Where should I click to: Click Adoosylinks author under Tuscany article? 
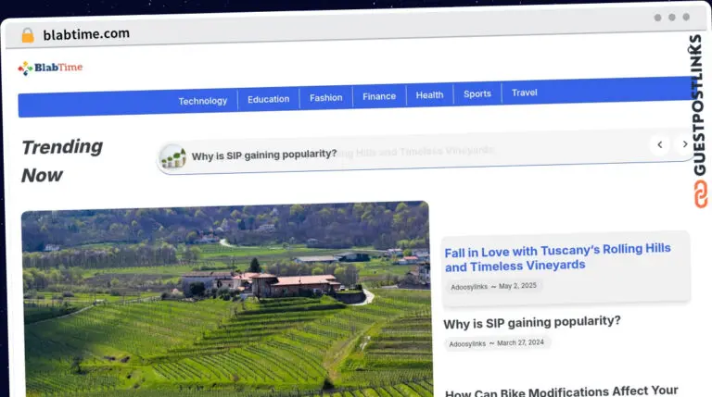(469, 287)
